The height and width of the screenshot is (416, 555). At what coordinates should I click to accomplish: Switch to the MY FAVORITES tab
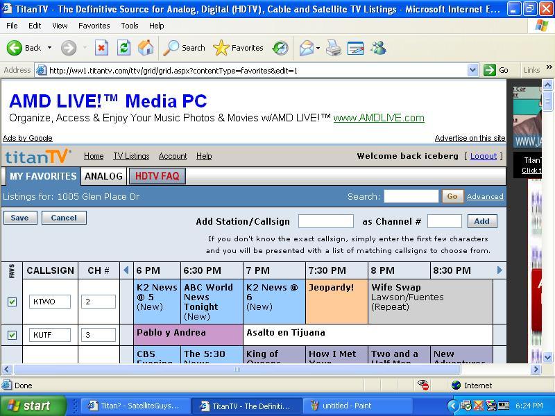[x=43, y=176]
